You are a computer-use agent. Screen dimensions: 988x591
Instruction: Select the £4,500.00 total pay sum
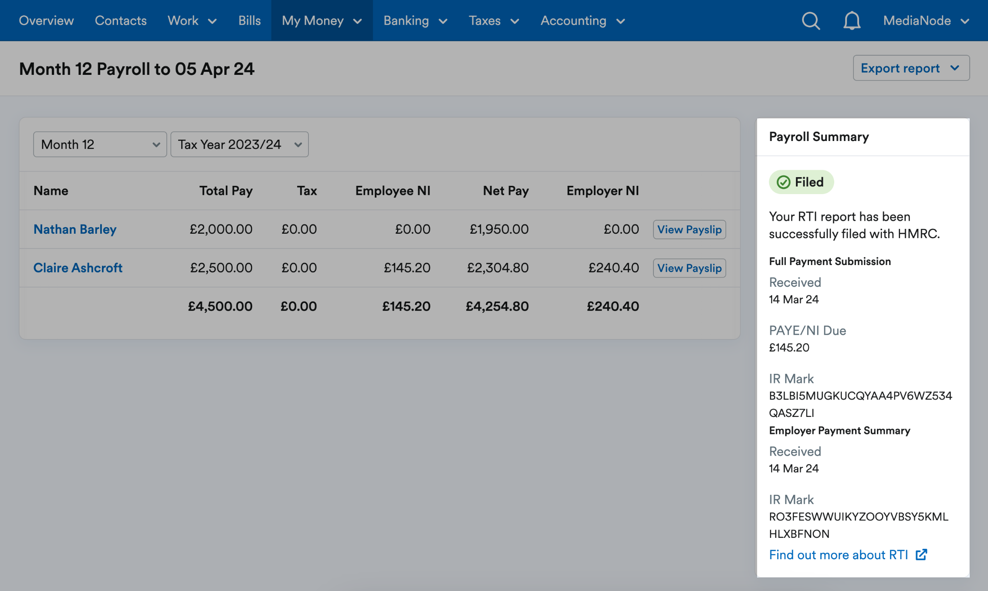click(x=220, y=306)
